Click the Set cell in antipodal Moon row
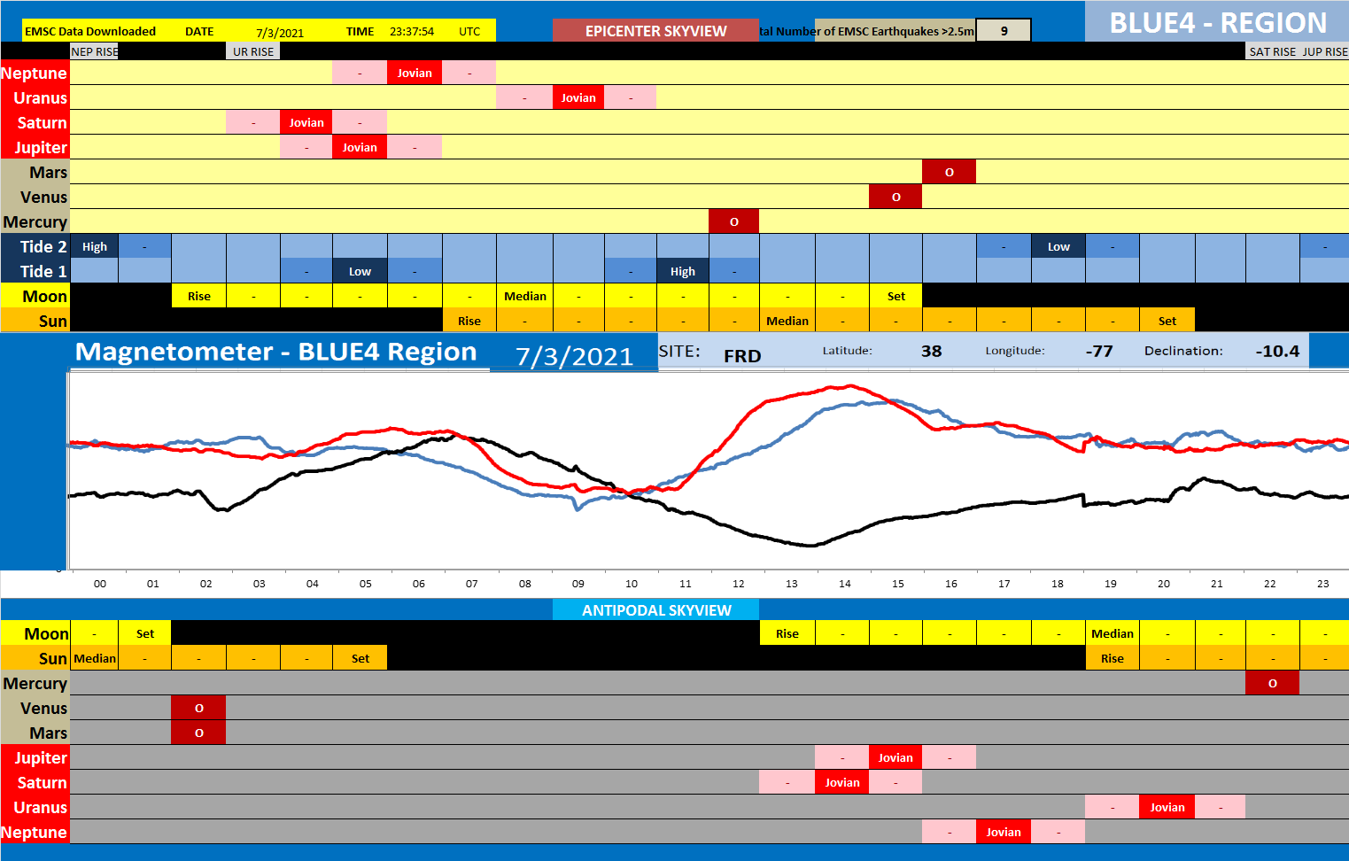Viewport: 1349px width, 861px height. click(145, 633)
